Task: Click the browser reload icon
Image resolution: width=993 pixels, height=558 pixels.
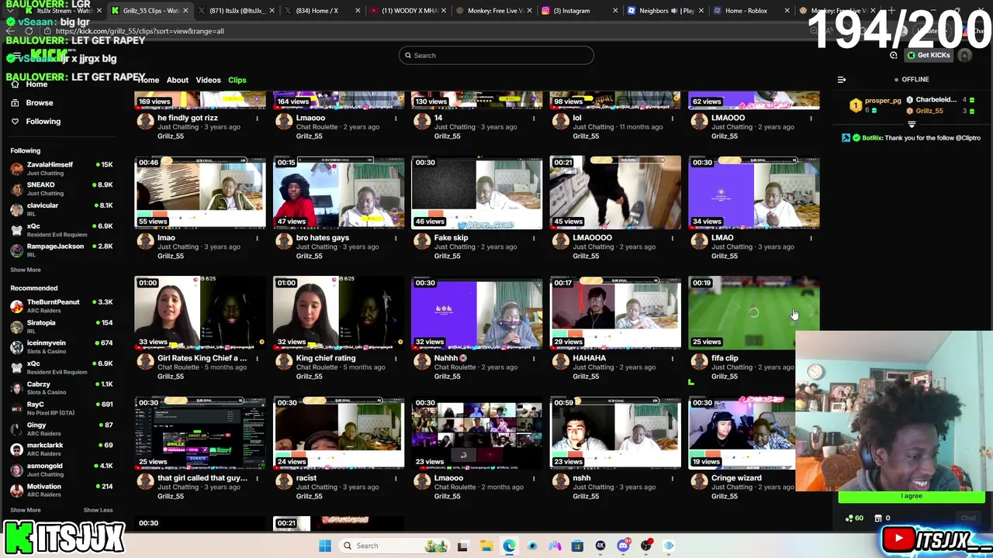Action: (x=29, y=31)
